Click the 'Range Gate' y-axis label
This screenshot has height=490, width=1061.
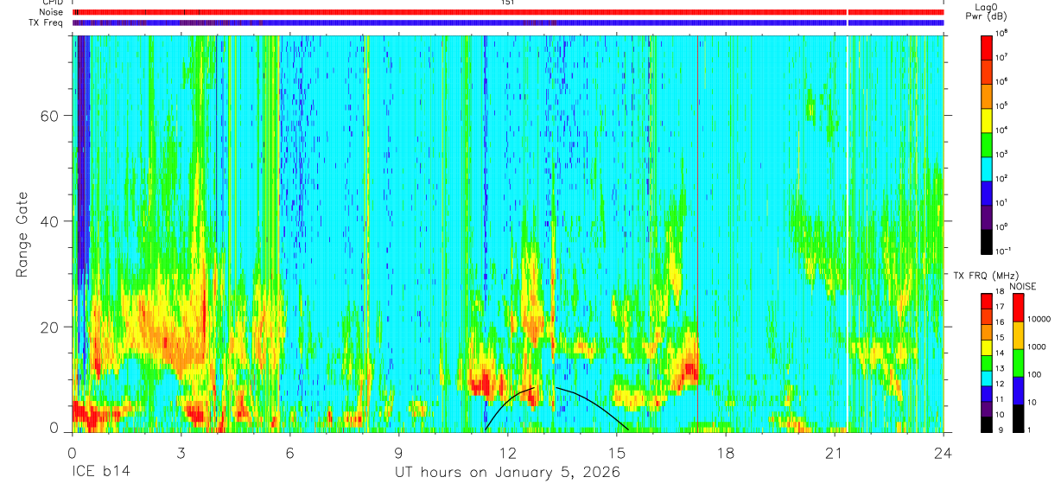tap(21, 235)
